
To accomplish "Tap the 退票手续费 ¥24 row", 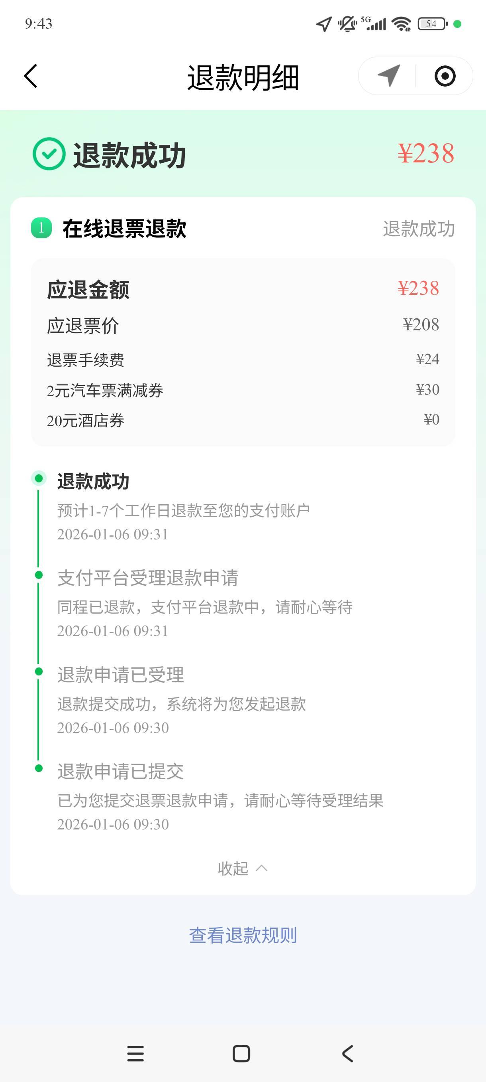I will pyautogui.click(x=243, y=360).
